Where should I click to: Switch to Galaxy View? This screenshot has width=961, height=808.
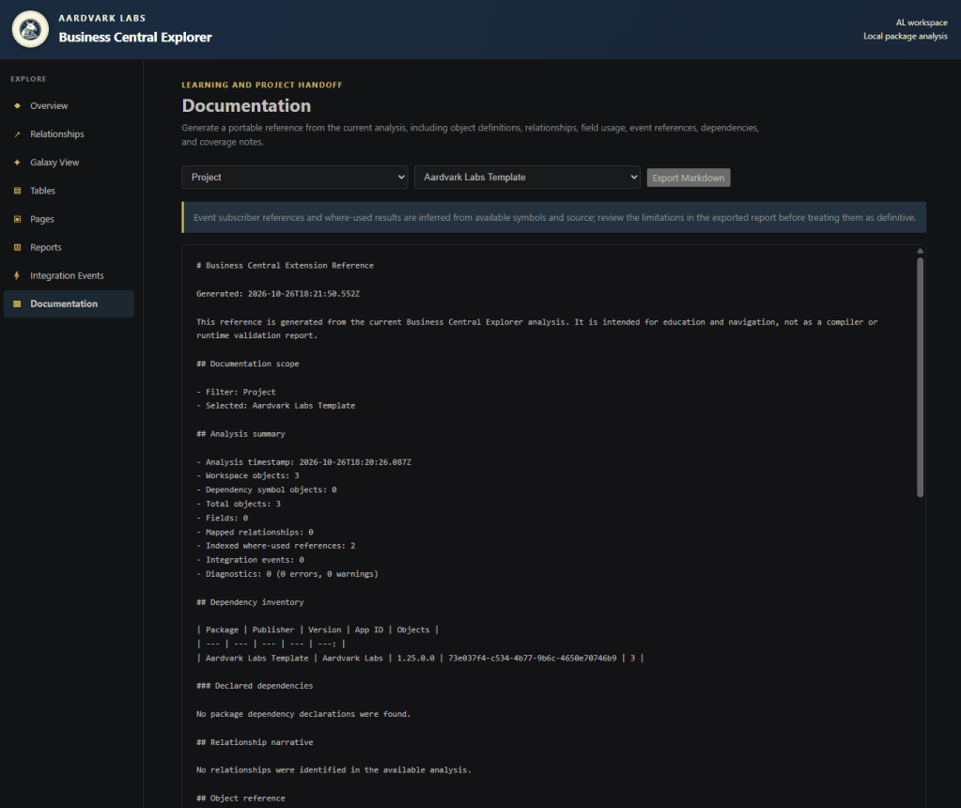click(x=69, y=163)
